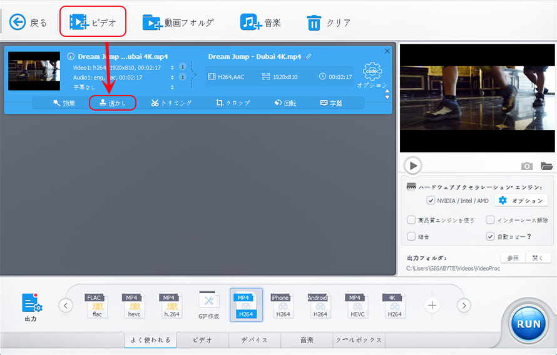Viewport: 557px width, 355px height.
Task: Open the トリミング cut tool
Action: (x=171, y=103)
